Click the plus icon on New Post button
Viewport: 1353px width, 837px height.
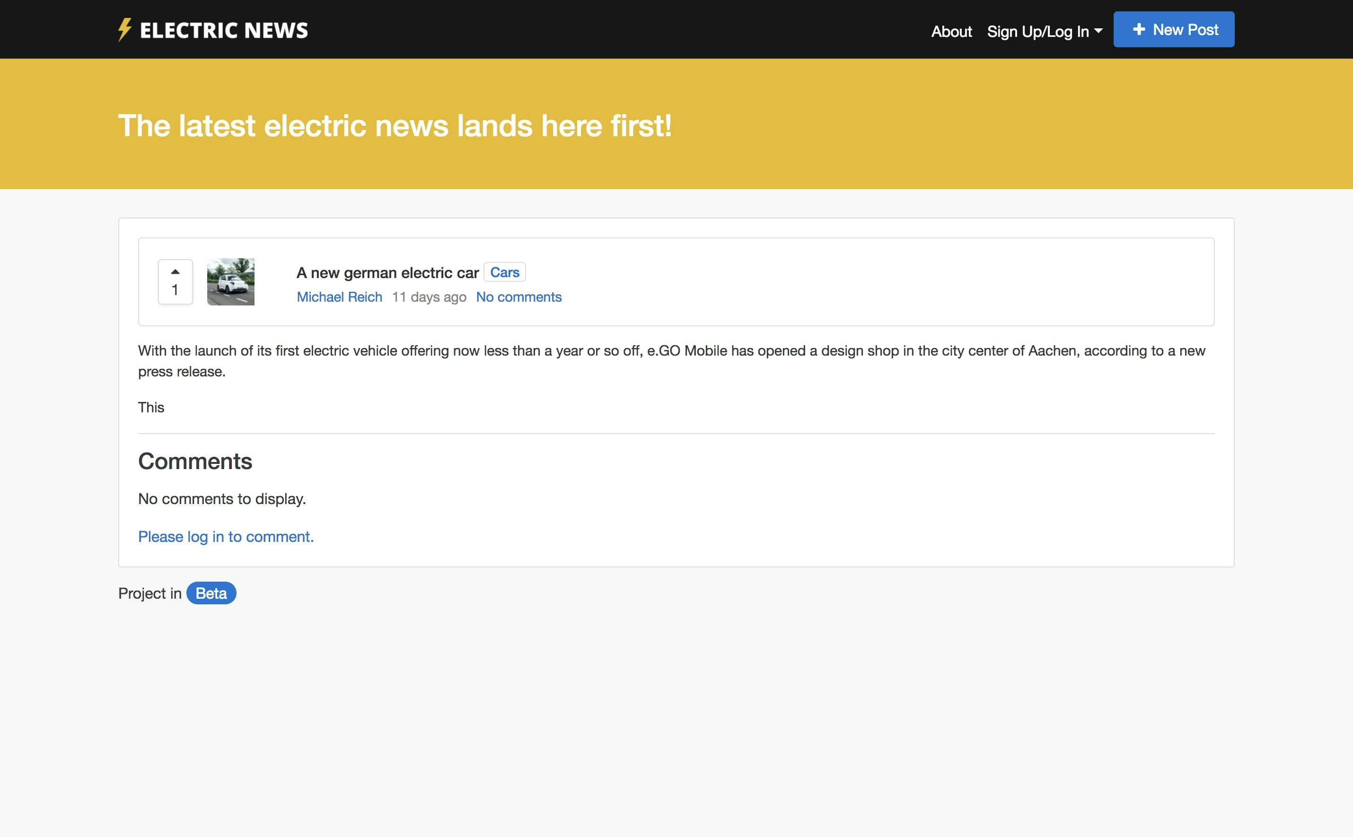tap(1139, 29)
